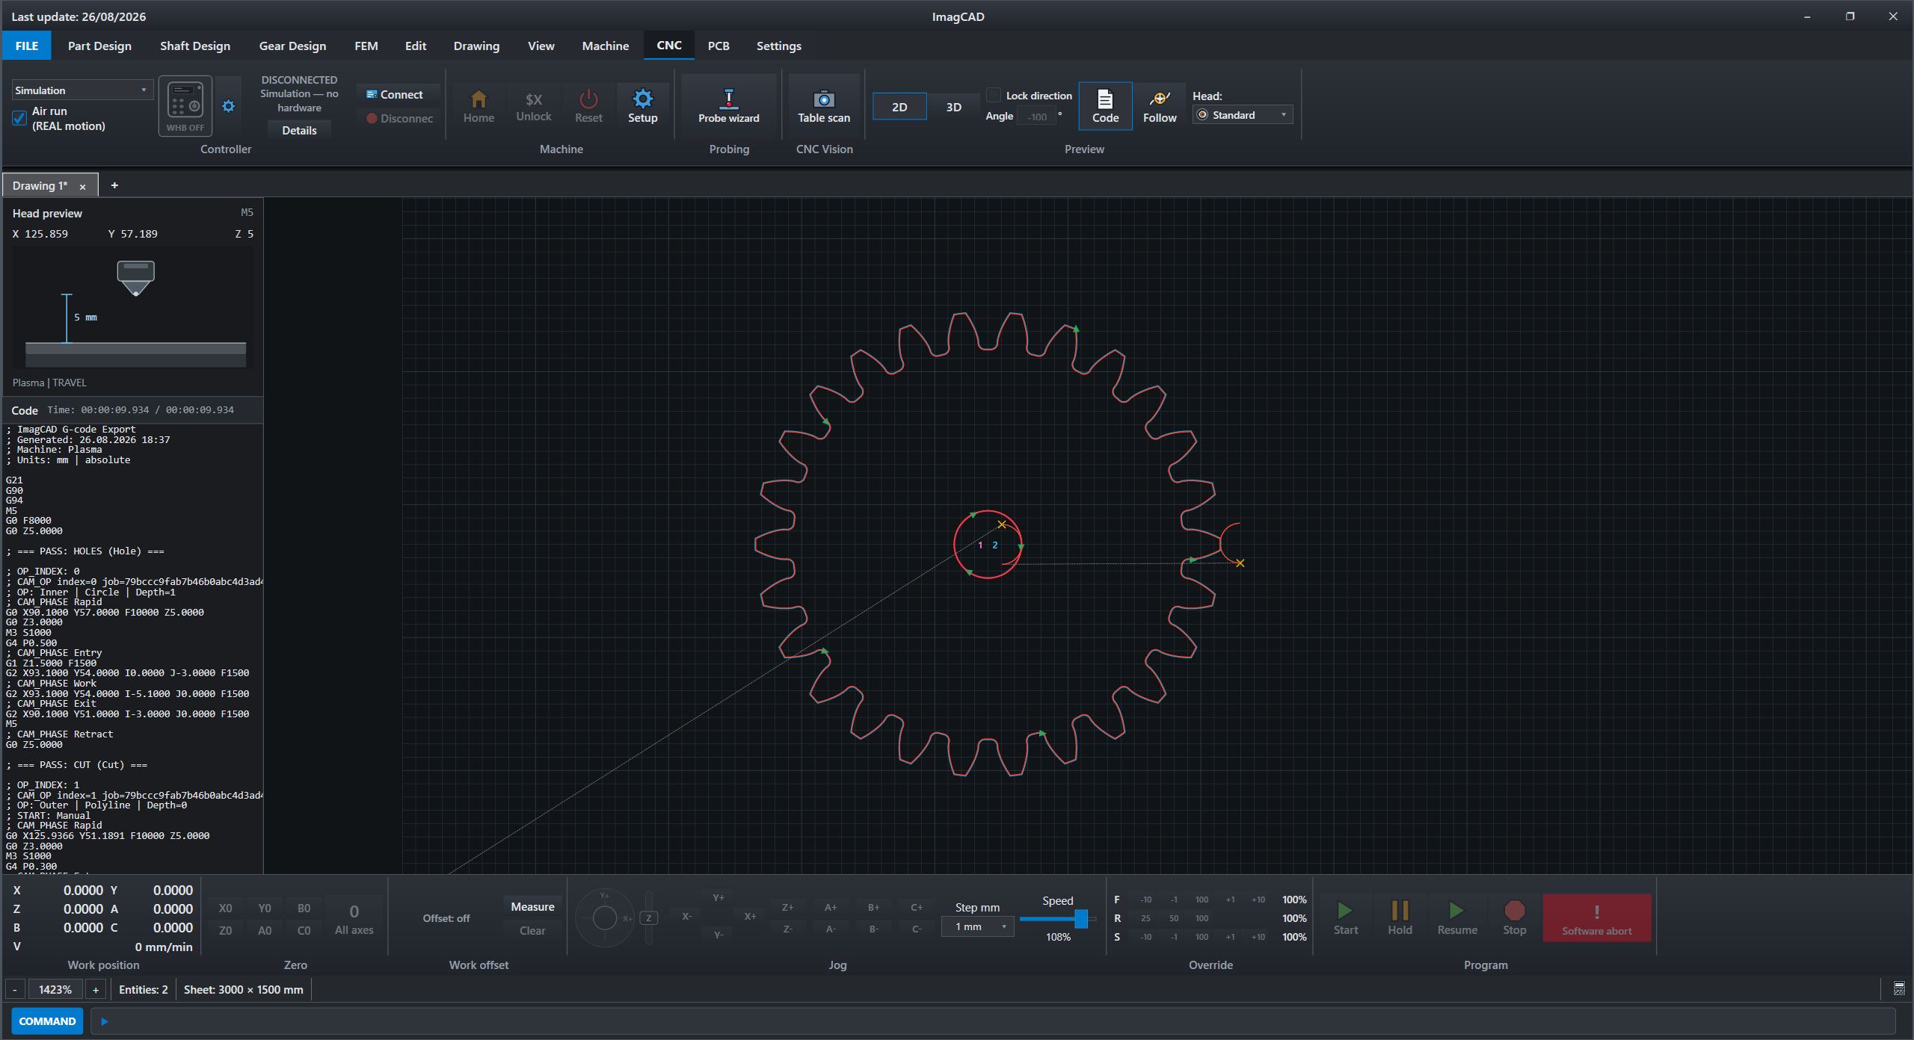Zero all axes with the 0 button
Viewport: 1914px width, 1040px height.
tap(354, 919)
